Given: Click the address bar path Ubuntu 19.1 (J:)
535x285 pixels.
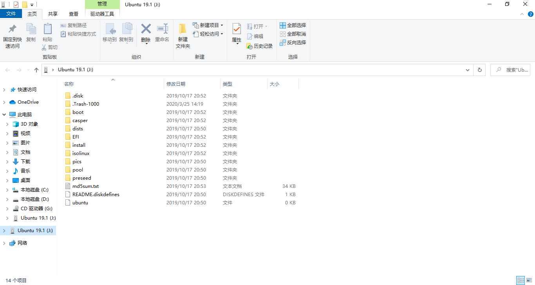Looking at the screenshot, I should point(76,70).
